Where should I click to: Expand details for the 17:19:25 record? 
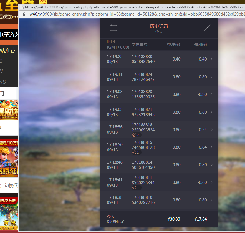[211, 59]
